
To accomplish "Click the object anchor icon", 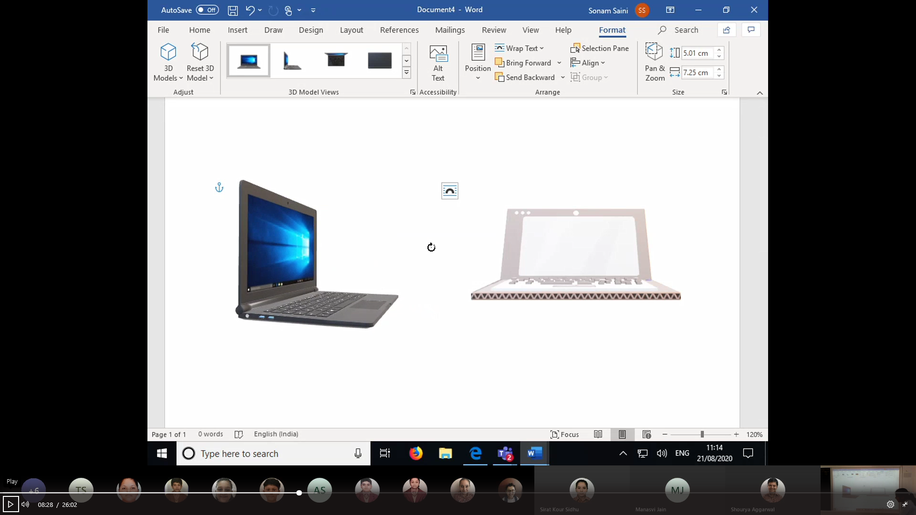I will 219,187.
